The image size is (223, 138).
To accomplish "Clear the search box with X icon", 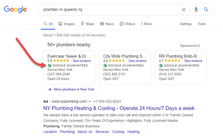I will [x=184, y=10].
